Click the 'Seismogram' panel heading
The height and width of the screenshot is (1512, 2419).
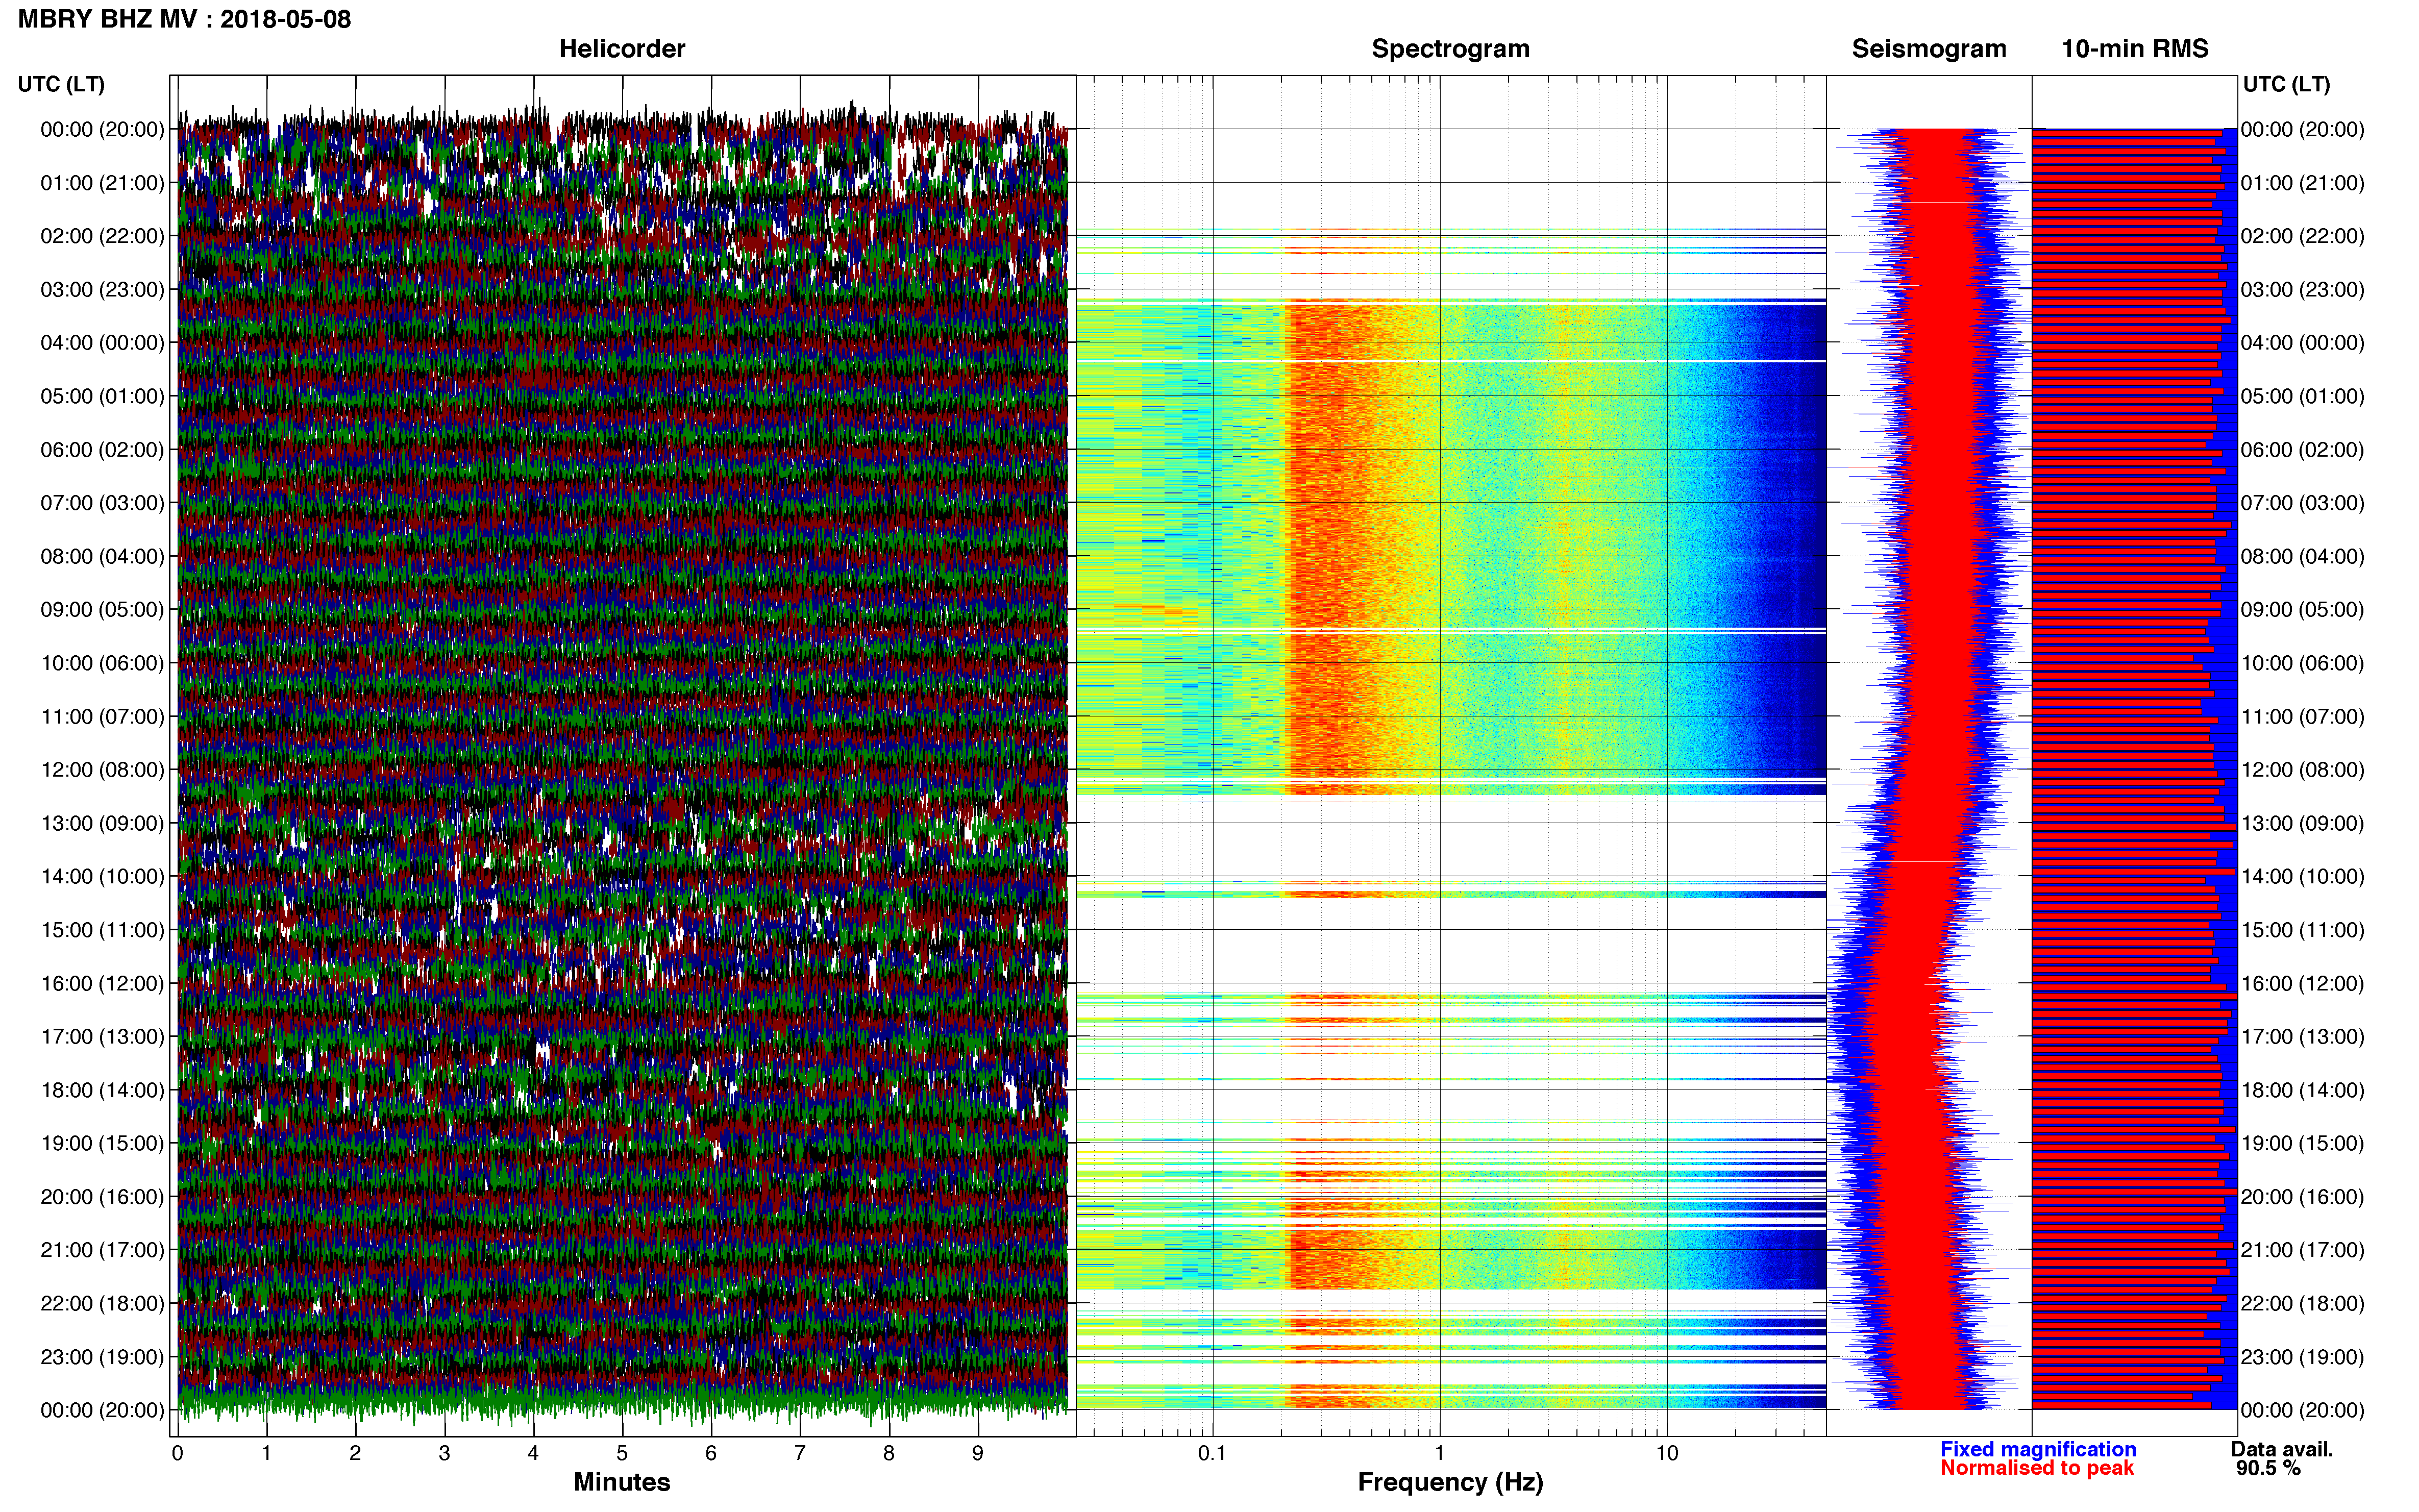[1929, 49]
